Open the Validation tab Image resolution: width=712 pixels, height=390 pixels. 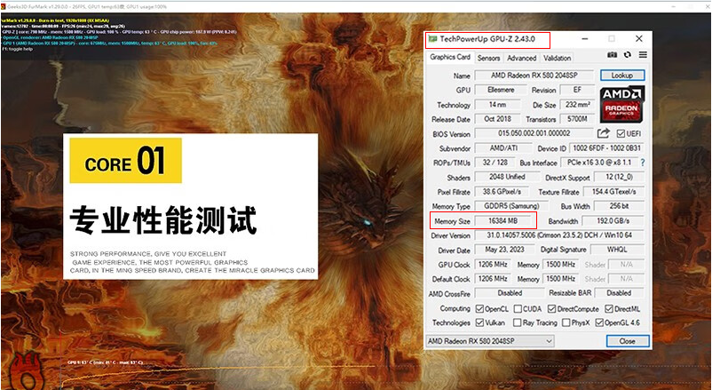557,58
